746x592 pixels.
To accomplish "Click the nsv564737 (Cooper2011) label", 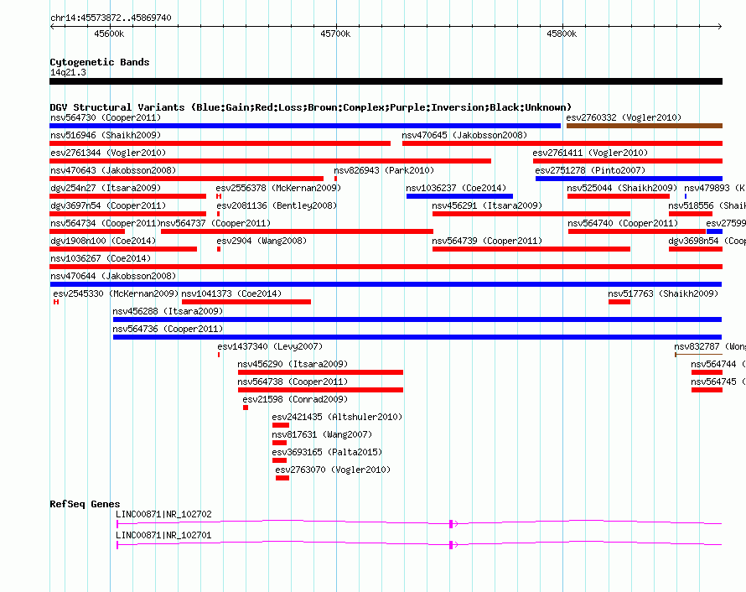I will point(215,223).
